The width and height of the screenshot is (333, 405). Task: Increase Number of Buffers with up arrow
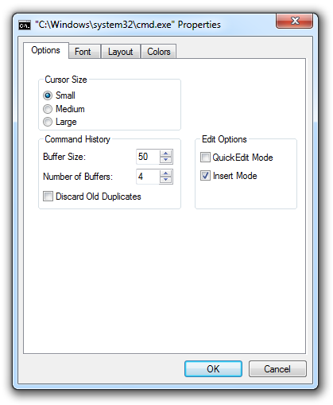[166, 173]
